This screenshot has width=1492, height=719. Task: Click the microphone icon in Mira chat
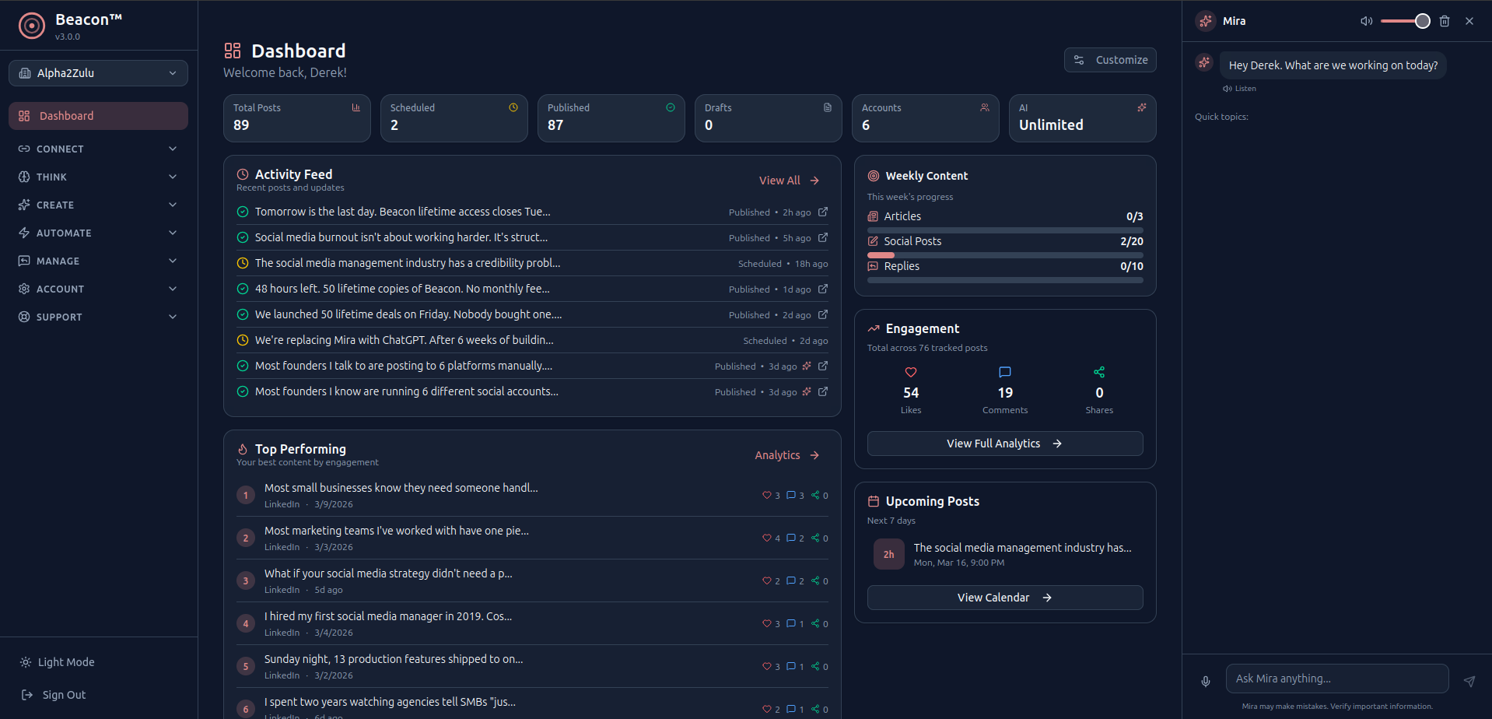(1205, 681)
